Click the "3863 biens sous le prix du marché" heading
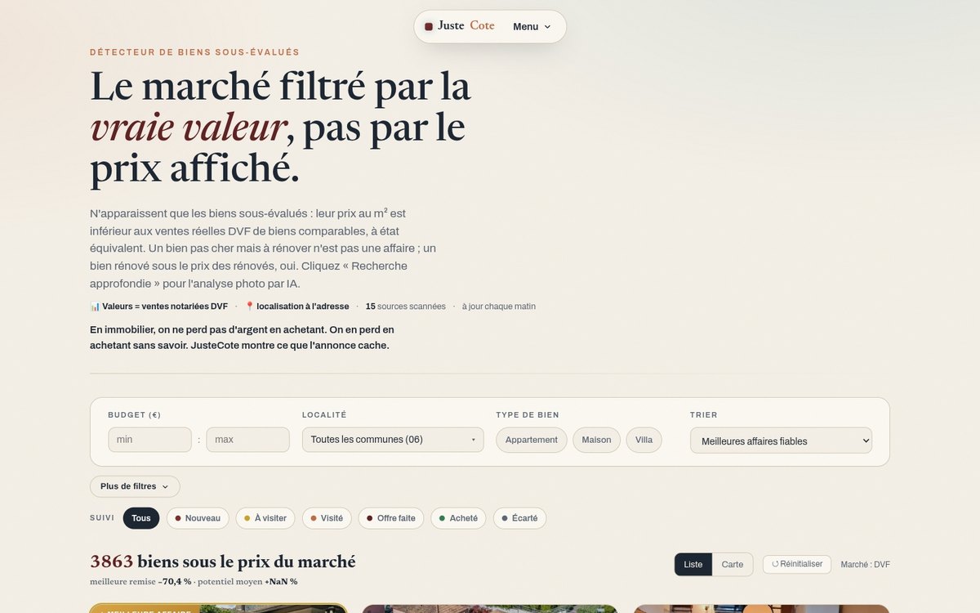The image size is (980, 613). 223,562
